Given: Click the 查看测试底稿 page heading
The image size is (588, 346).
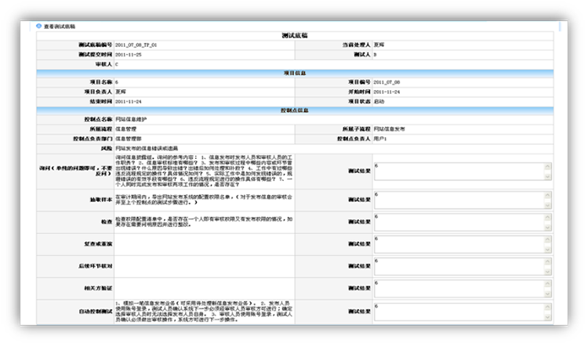Looking at the screenshot, I should [x=60, y=27].
